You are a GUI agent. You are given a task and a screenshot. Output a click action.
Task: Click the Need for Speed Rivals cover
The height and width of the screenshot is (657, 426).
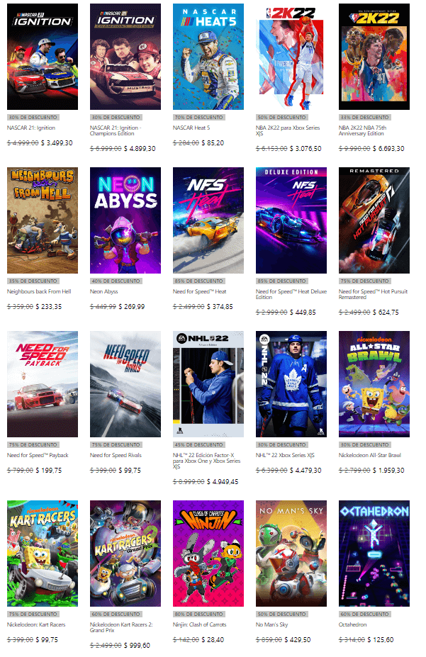point(125,384)
